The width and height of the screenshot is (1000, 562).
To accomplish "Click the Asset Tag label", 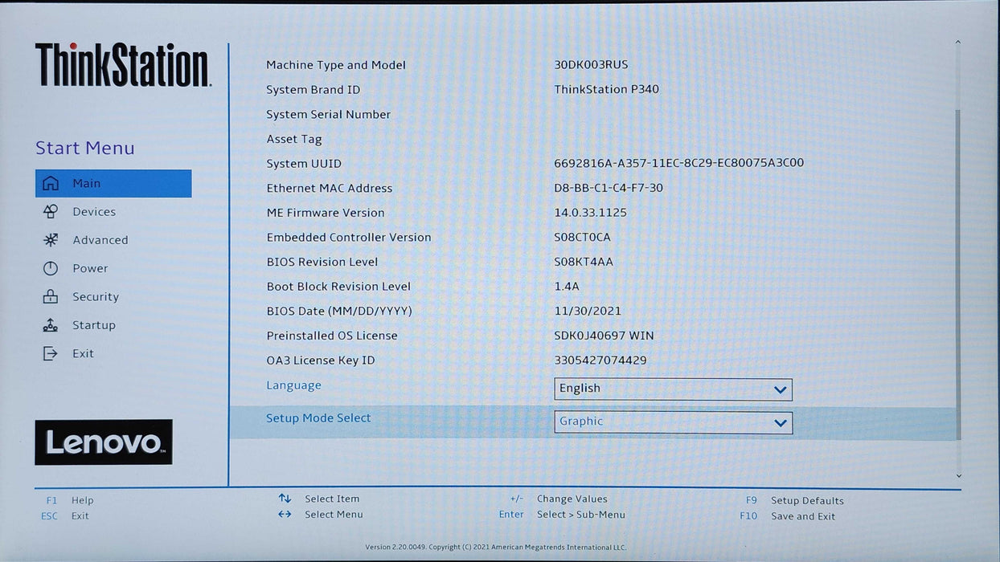I will tap(293, 139).
